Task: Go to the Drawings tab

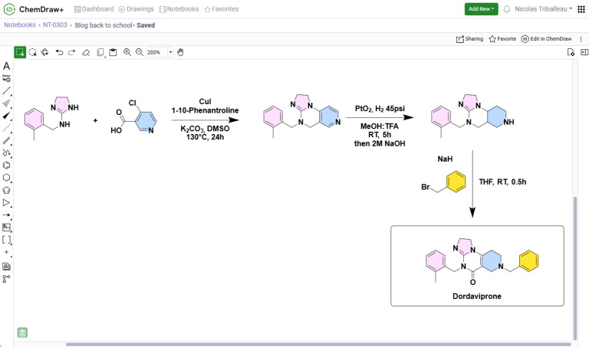Action: 136,9
